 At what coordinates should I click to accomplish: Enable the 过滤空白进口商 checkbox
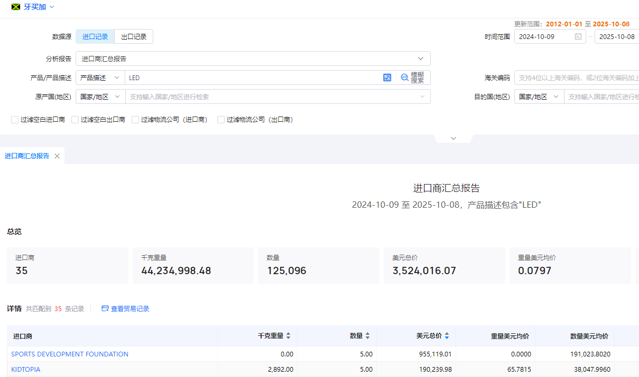[14, 120]
